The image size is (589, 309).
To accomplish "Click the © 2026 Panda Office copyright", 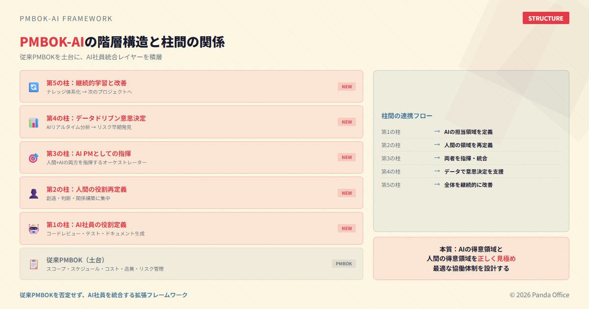I will (539, 295).
